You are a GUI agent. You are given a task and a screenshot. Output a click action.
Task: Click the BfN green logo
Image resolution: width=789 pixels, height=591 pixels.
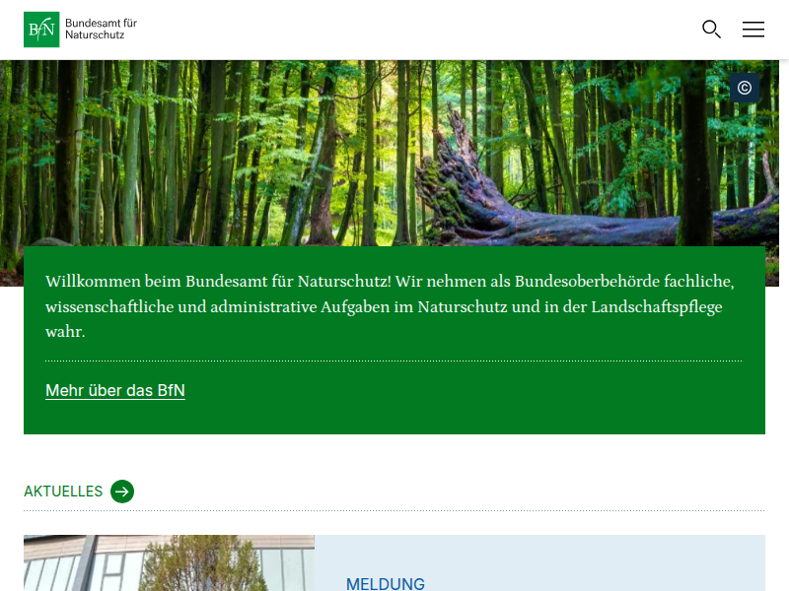pos(41,30)
